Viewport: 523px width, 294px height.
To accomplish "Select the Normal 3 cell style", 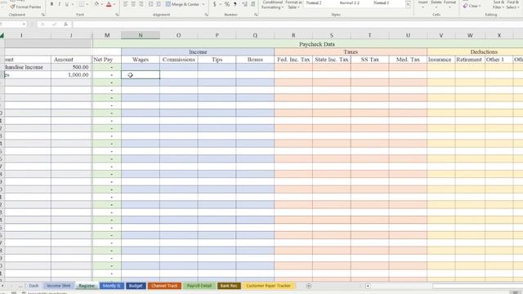I will (382, 3).
